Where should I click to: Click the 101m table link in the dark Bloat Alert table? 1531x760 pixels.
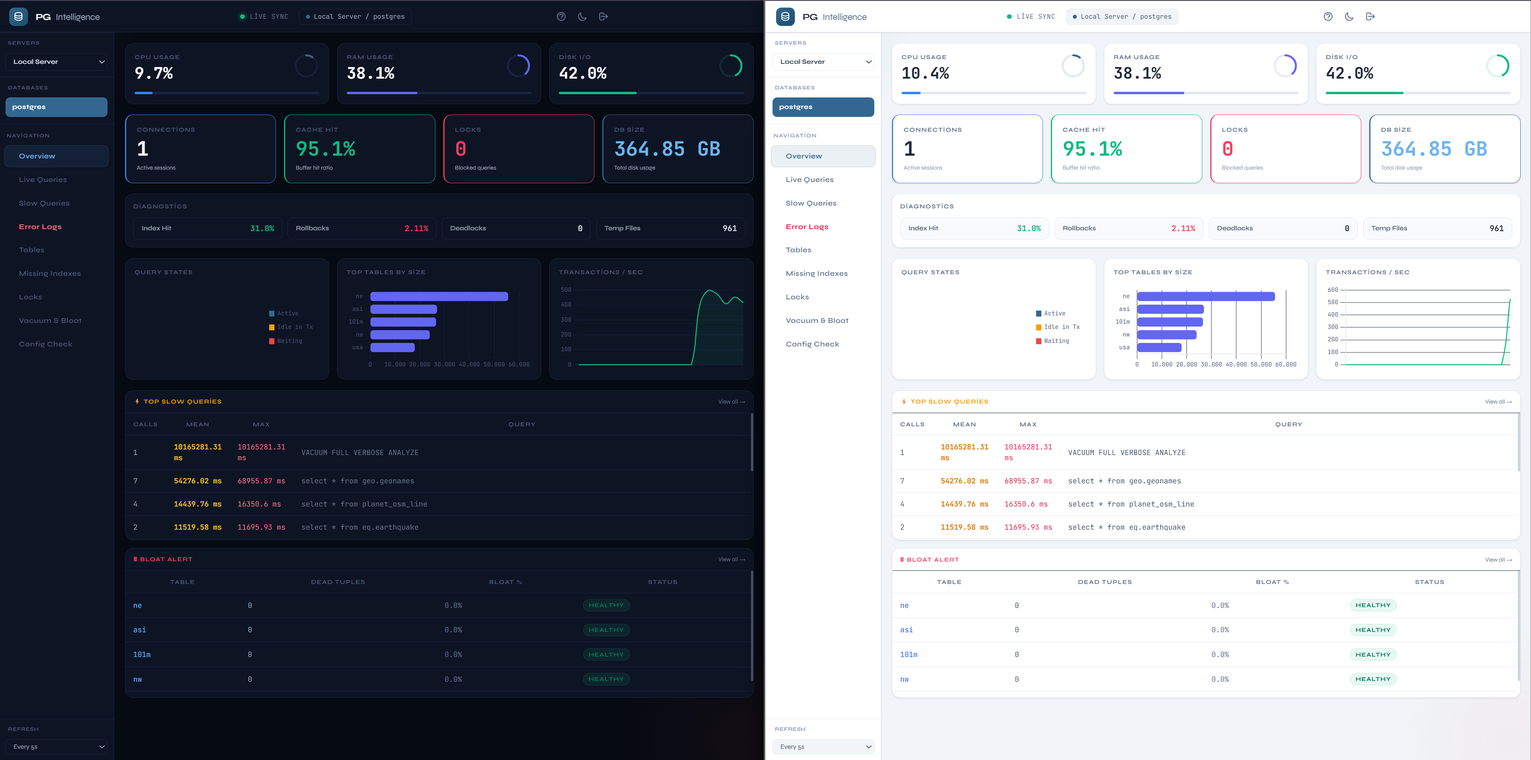[141, 654]
